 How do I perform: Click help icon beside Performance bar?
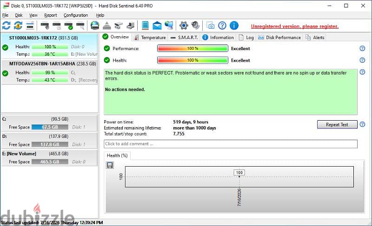tap(362, 48)
